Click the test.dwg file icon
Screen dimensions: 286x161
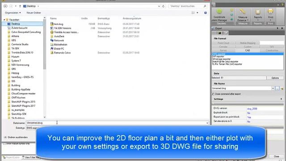tap(52, 24)
